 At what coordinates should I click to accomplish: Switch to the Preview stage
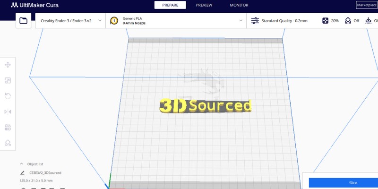pos(204,5)
